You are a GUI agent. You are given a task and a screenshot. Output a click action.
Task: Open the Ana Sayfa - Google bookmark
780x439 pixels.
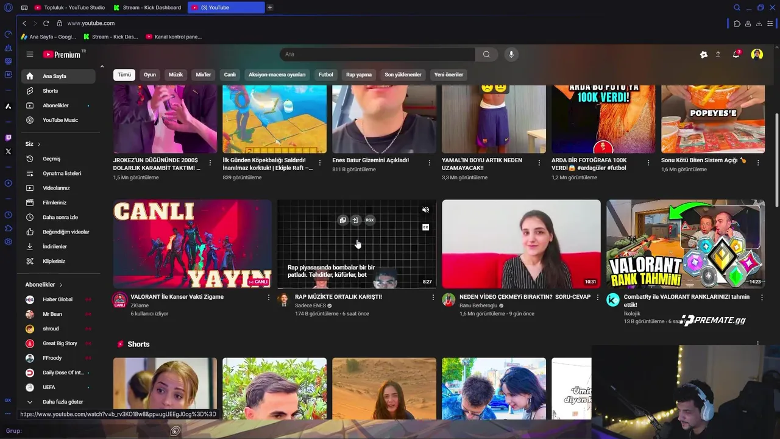point(49,37)
